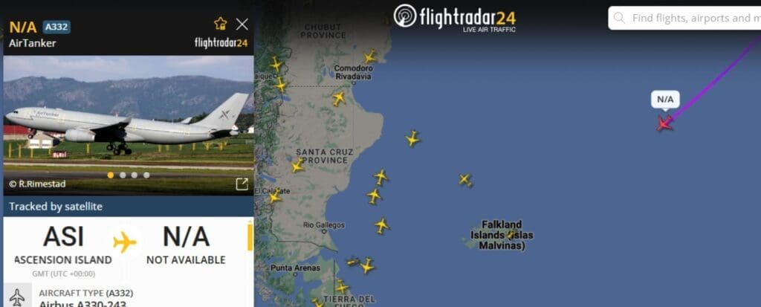Screen dimensions: 761x307
Task: Switch to second aircraft photo dot
Action: 123,175
